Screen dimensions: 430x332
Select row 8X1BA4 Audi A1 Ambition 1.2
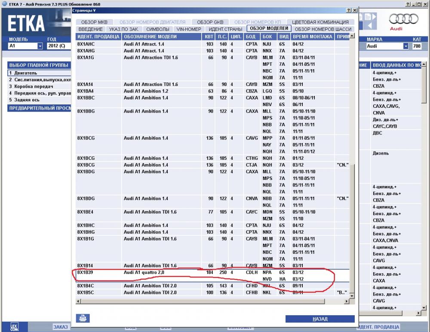tap(212, 91)
